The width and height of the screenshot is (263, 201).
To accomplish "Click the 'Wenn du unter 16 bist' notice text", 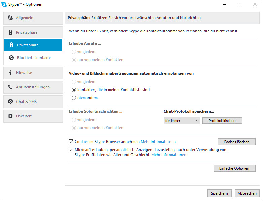I will tap(154, 31).
